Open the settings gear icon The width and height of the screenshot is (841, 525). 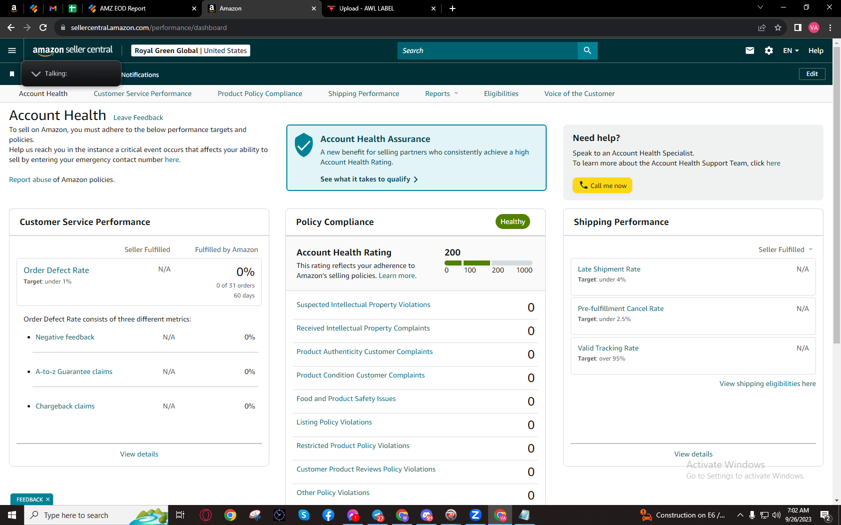(769, 50)
